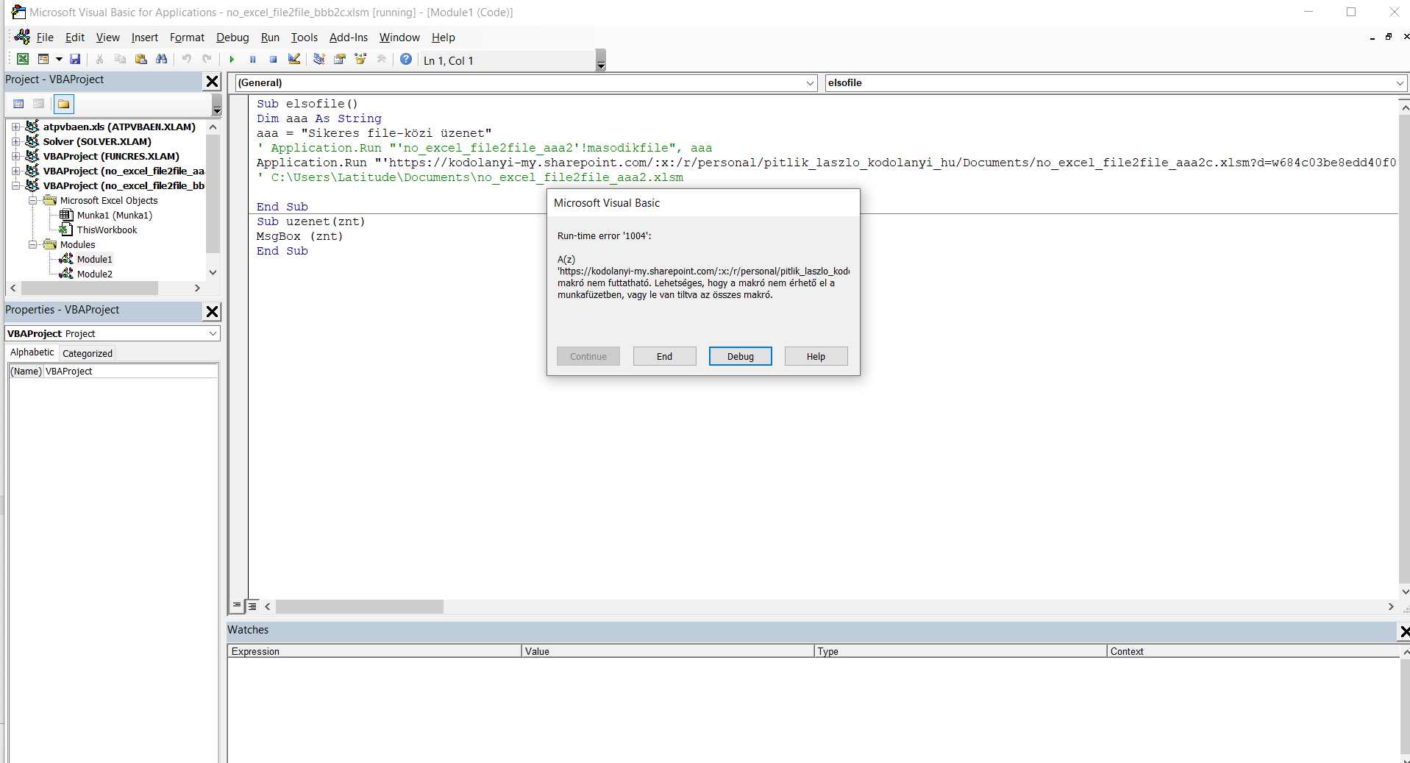Image resolution: width=1410 pixels, height=763 pixels.
Task: Open the Edit menu
Action: 75,38
